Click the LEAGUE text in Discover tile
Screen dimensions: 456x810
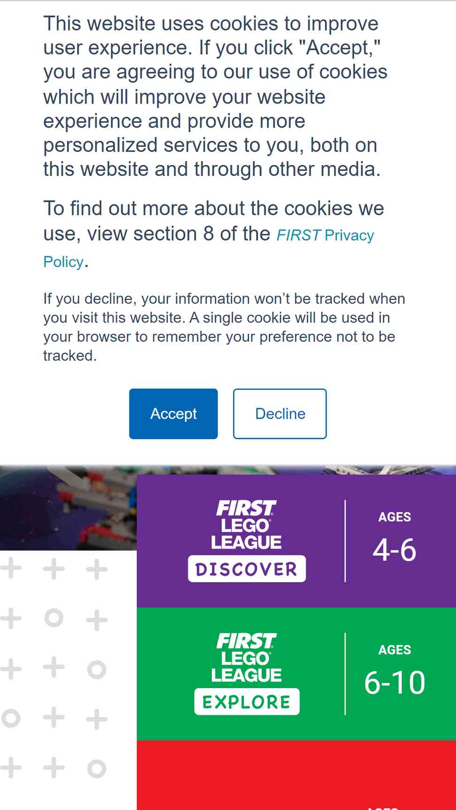tap(246, 542)
